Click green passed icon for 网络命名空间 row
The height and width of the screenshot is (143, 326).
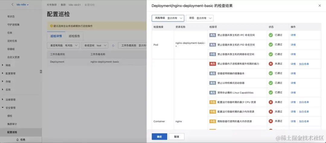271,54
